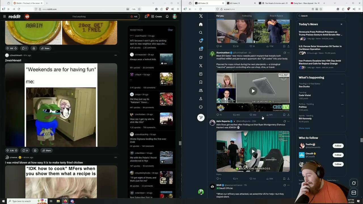Click the Reddit page scrollbar thumb
363x204 pixels.
pos(180,143)
